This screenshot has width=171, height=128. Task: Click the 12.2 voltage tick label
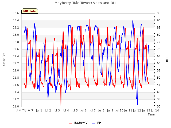(16, 63)
